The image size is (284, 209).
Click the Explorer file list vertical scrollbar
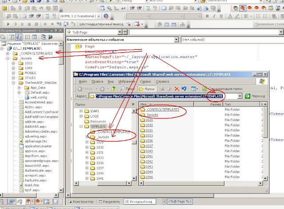265,141
